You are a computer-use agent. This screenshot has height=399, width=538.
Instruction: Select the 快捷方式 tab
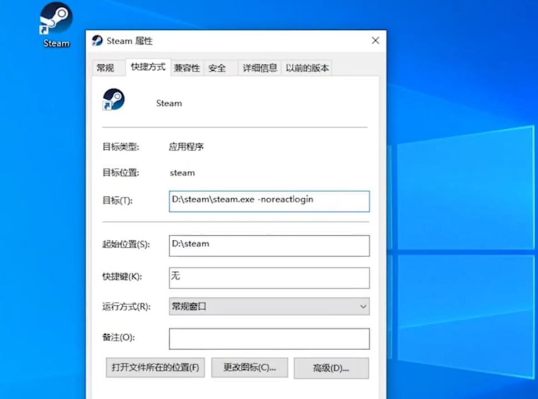tap(148, 67)
